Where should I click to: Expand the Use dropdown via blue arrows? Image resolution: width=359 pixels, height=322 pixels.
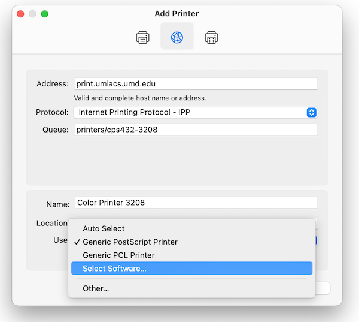[315, 240]
